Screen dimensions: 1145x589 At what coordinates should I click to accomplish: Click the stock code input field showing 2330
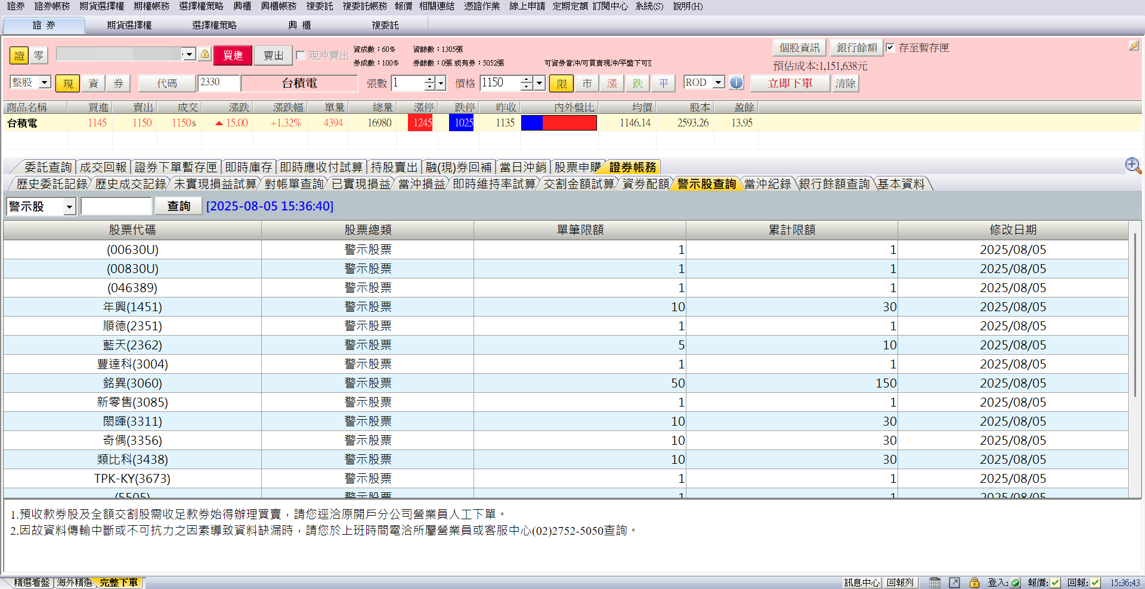click(x=218, y=83)
